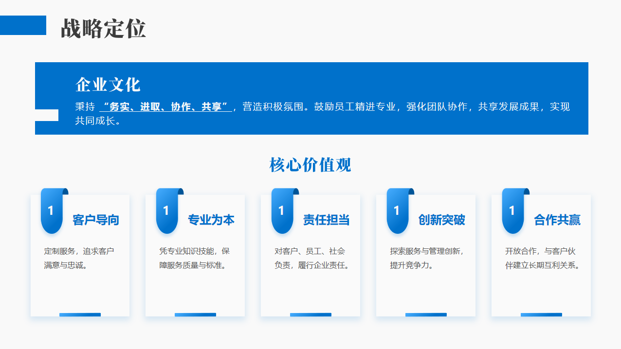Screen dimensions: 621x349
Task: Select the small white rectangle on banner edge
Action: coord(47,115)
